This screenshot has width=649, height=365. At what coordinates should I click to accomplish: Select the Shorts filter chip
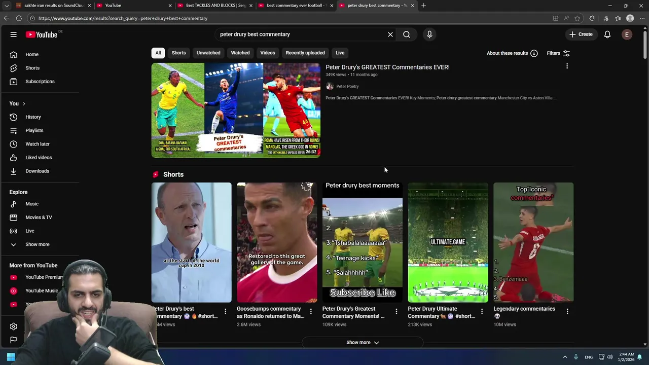pos(178,53)
